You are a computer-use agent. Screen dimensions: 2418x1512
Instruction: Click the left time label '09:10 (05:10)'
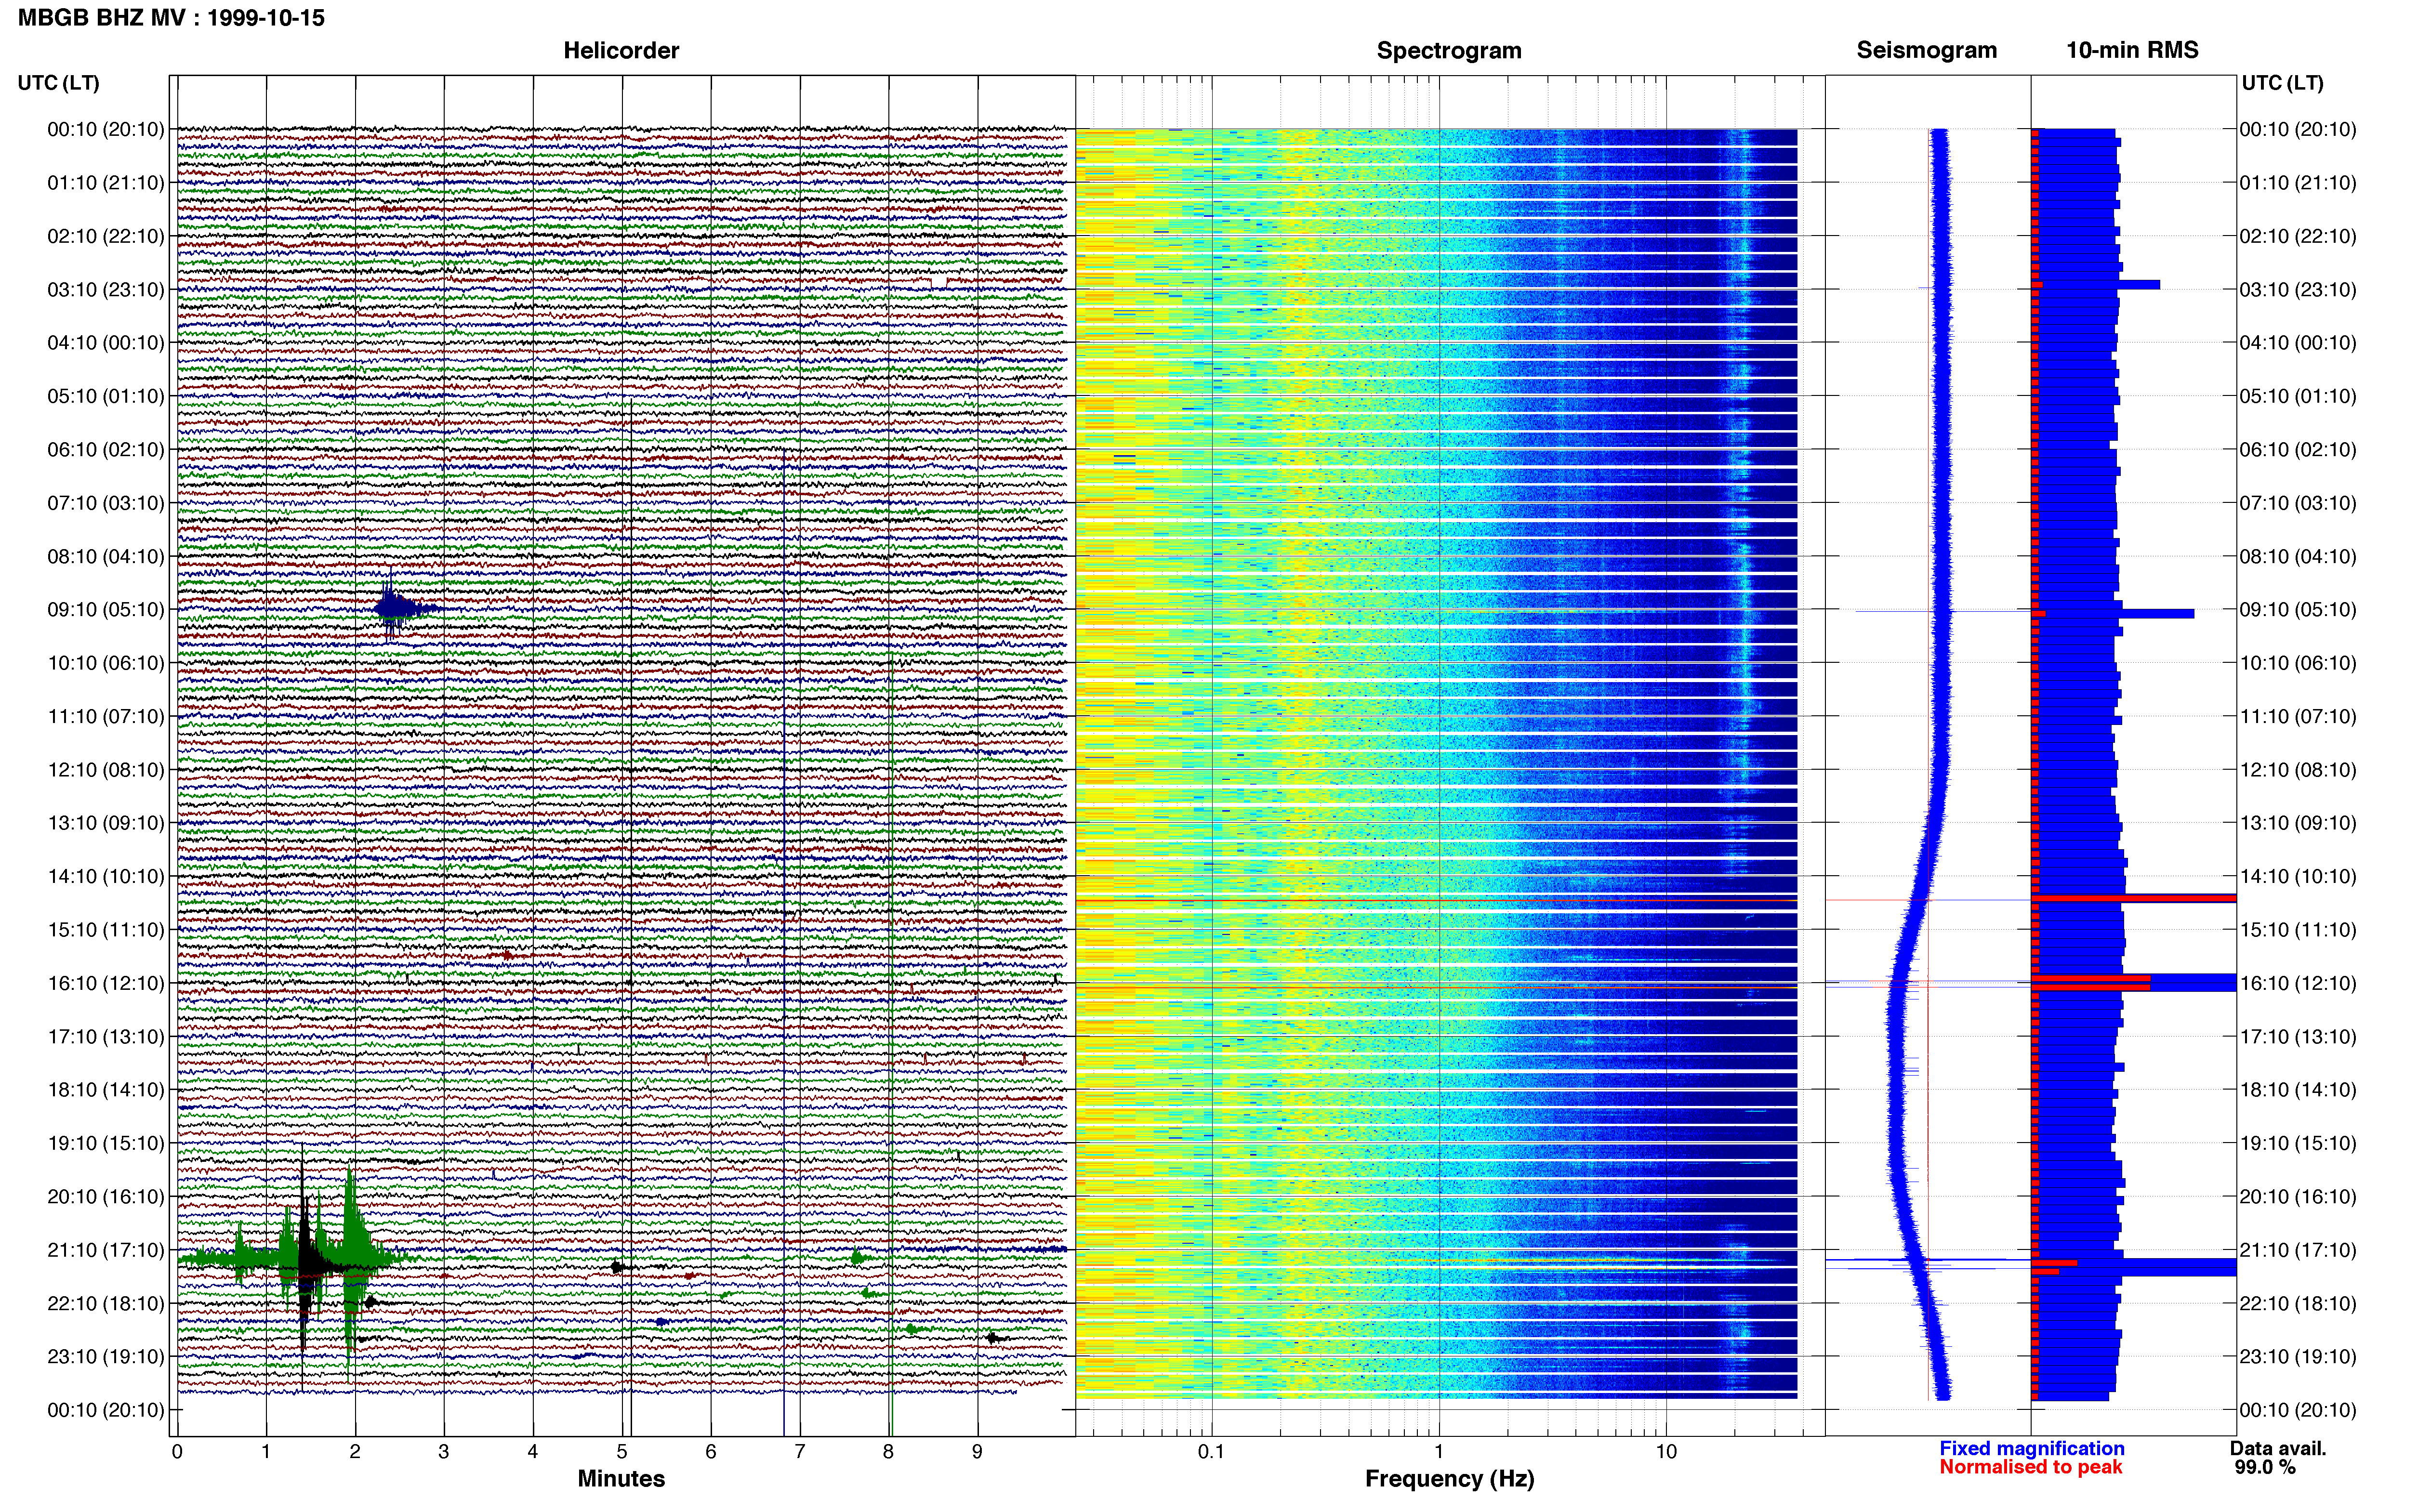105,610
